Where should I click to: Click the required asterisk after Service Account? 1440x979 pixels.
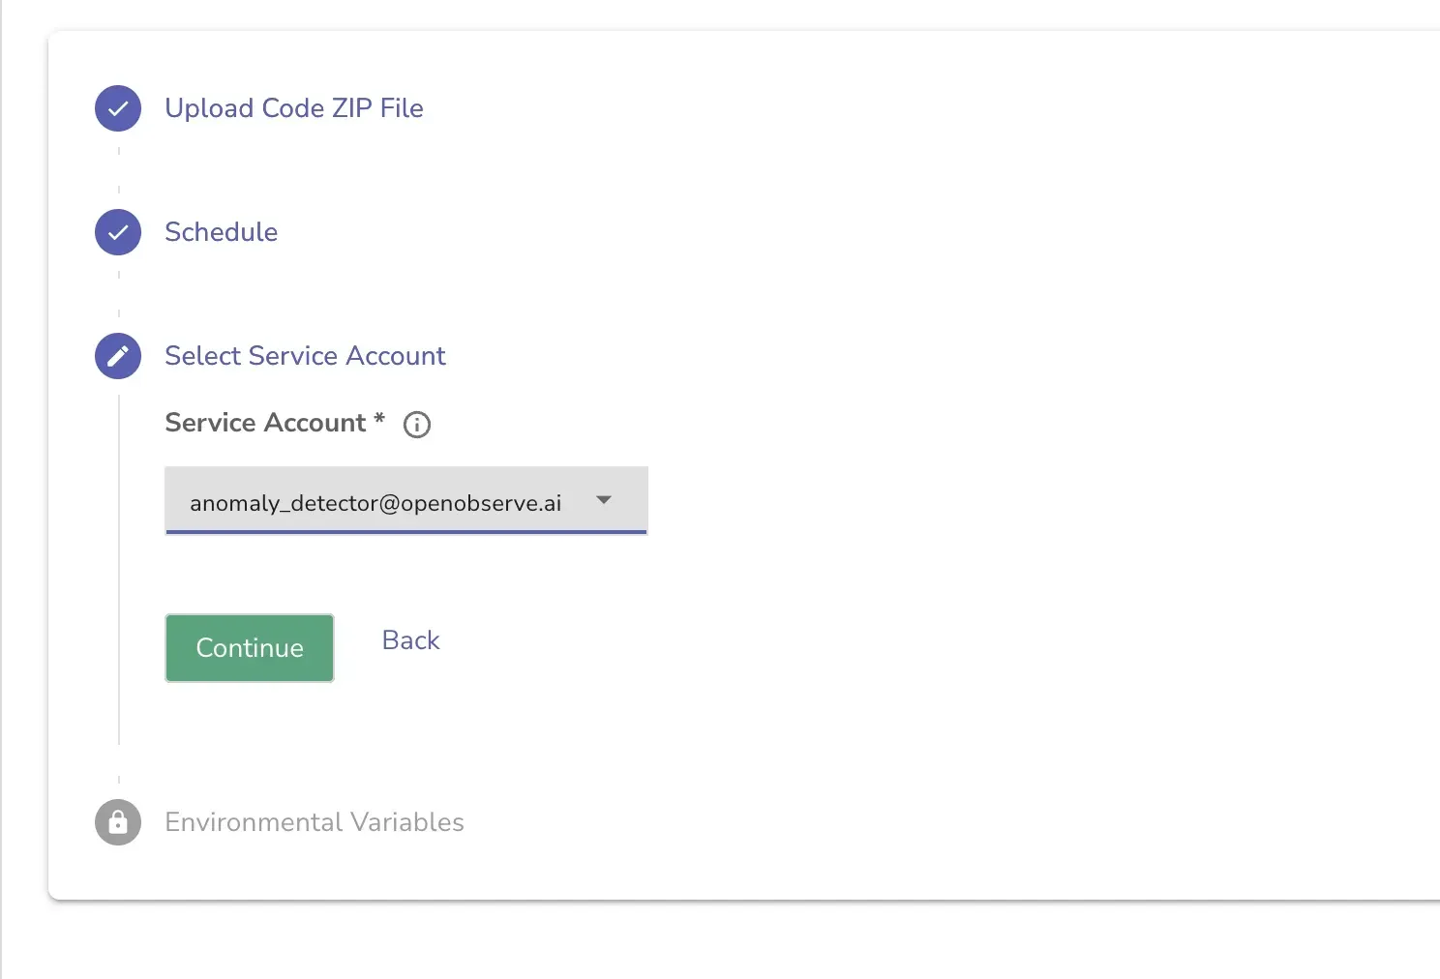(x=379, y=419)
